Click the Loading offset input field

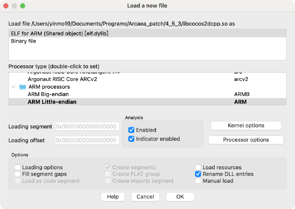point(87,140)
